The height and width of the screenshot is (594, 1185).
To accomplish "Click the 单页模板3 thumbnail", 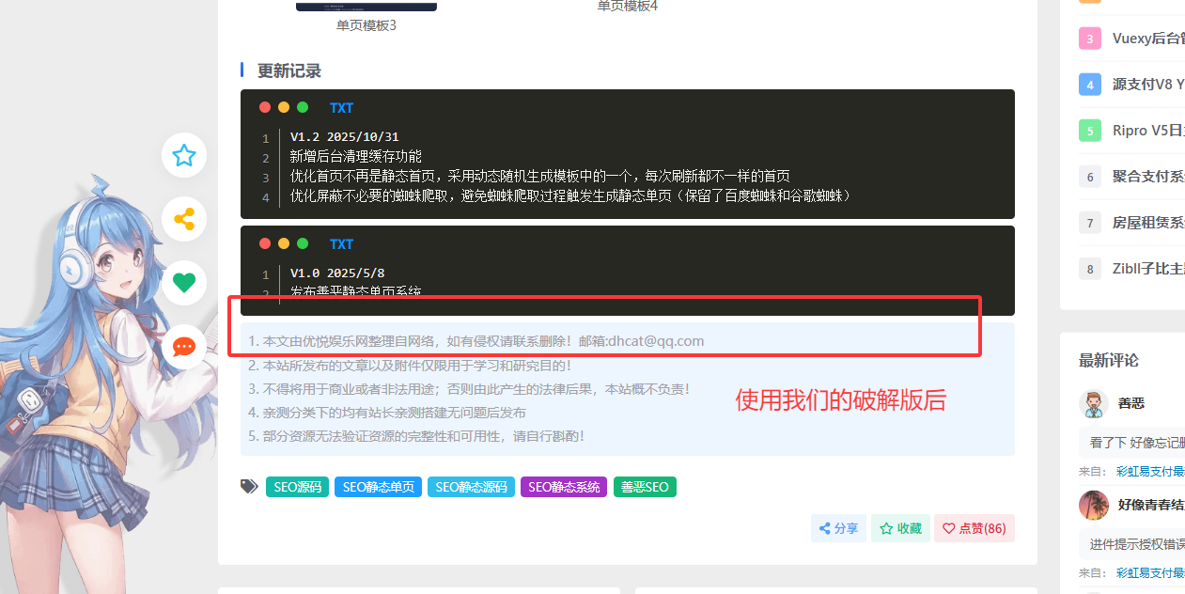I will coord(366,8).
